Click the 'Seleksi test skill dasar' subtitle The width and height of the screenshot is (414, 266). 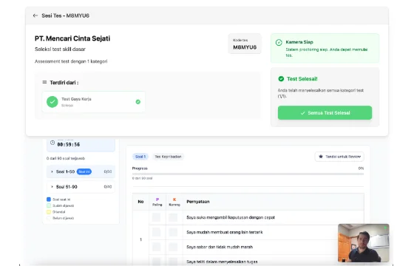click(x=60, y=49)
